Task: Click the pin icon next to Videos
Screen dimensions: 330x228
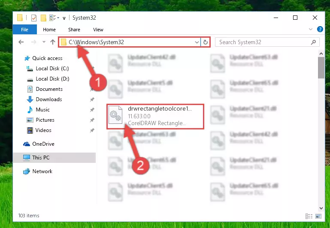Action: (92, 130)
